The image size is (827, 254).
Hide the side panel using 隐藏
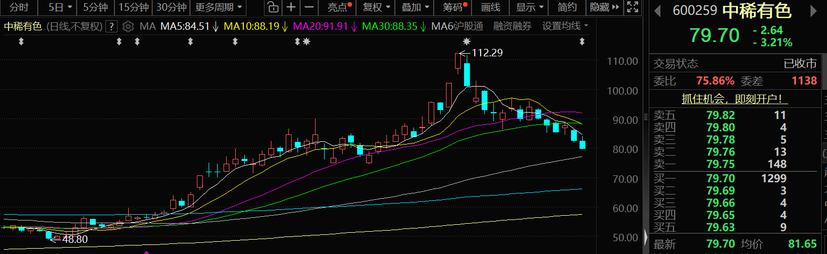[604, 7]
